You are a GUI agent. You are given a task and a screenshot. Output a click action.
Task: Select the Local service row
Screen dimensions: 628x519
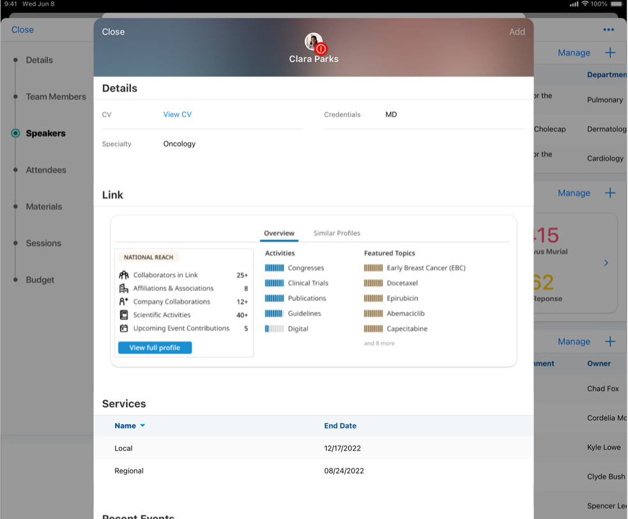313,448
